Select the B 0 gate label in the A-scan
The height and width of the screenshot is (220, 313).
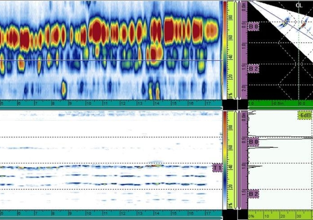point(254,142)
